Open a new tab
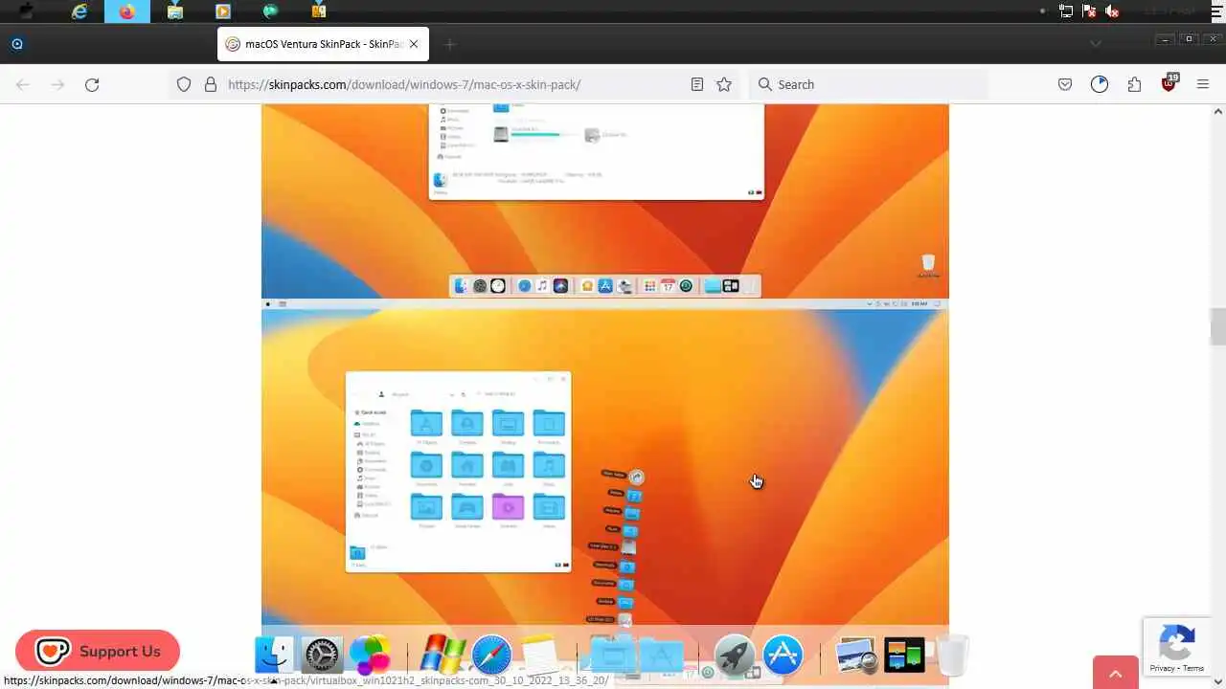This screenshot has height=689, width=1226. (450, 44)
